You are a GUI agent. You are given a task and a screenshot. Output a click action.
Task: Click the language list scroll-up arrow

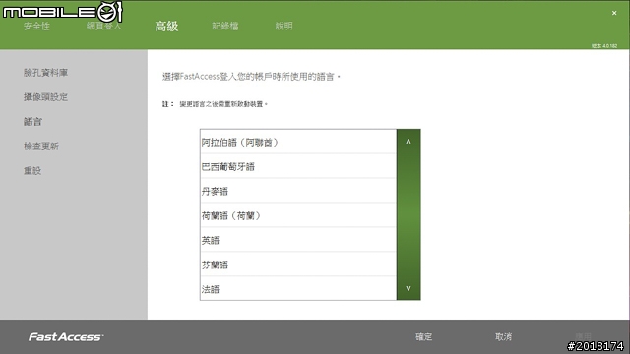pos(409,142)
